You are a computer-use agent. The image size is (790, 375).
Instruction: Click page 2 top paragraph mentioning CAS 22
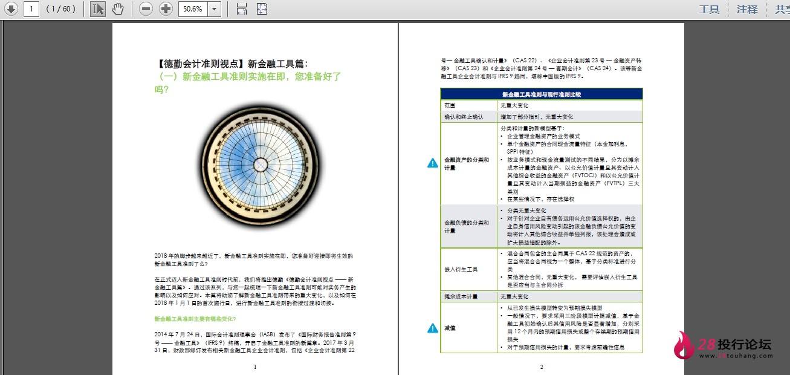pyautogui.click(x=542, y=68)
